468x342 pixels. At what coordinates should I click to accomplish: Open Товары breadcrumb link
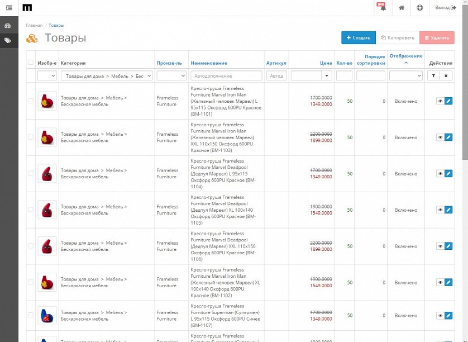coord(56,25)
